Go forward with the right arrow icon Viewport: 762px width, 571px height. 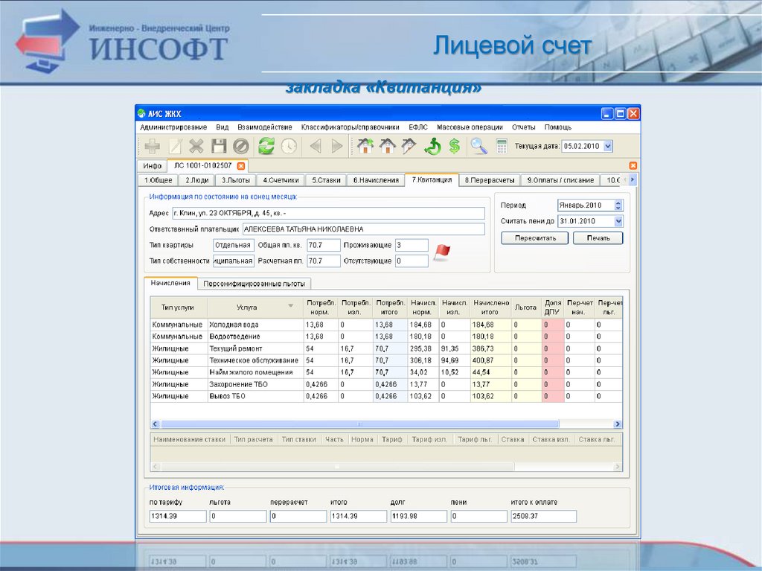337,146
